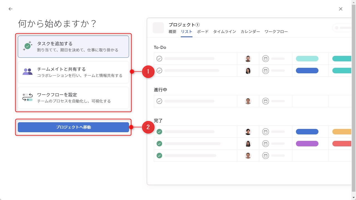
Task: Click the project thumbnail beside プロジェクト①
Action: tap(158, 28)
